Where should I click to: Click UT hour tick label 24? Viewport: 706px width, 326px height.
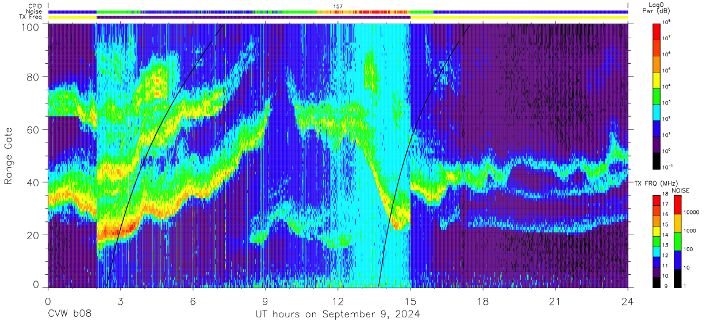[x=627, y=301]
